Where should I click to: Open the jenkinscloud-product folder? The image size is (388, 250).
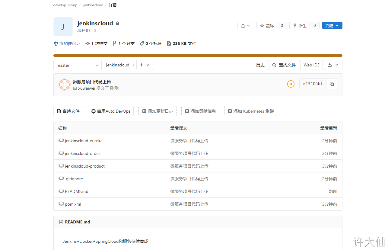pos(85,166)
